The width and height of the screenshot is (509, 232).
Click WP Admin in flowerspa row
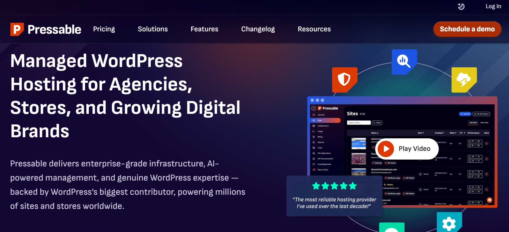click(390, 163)
